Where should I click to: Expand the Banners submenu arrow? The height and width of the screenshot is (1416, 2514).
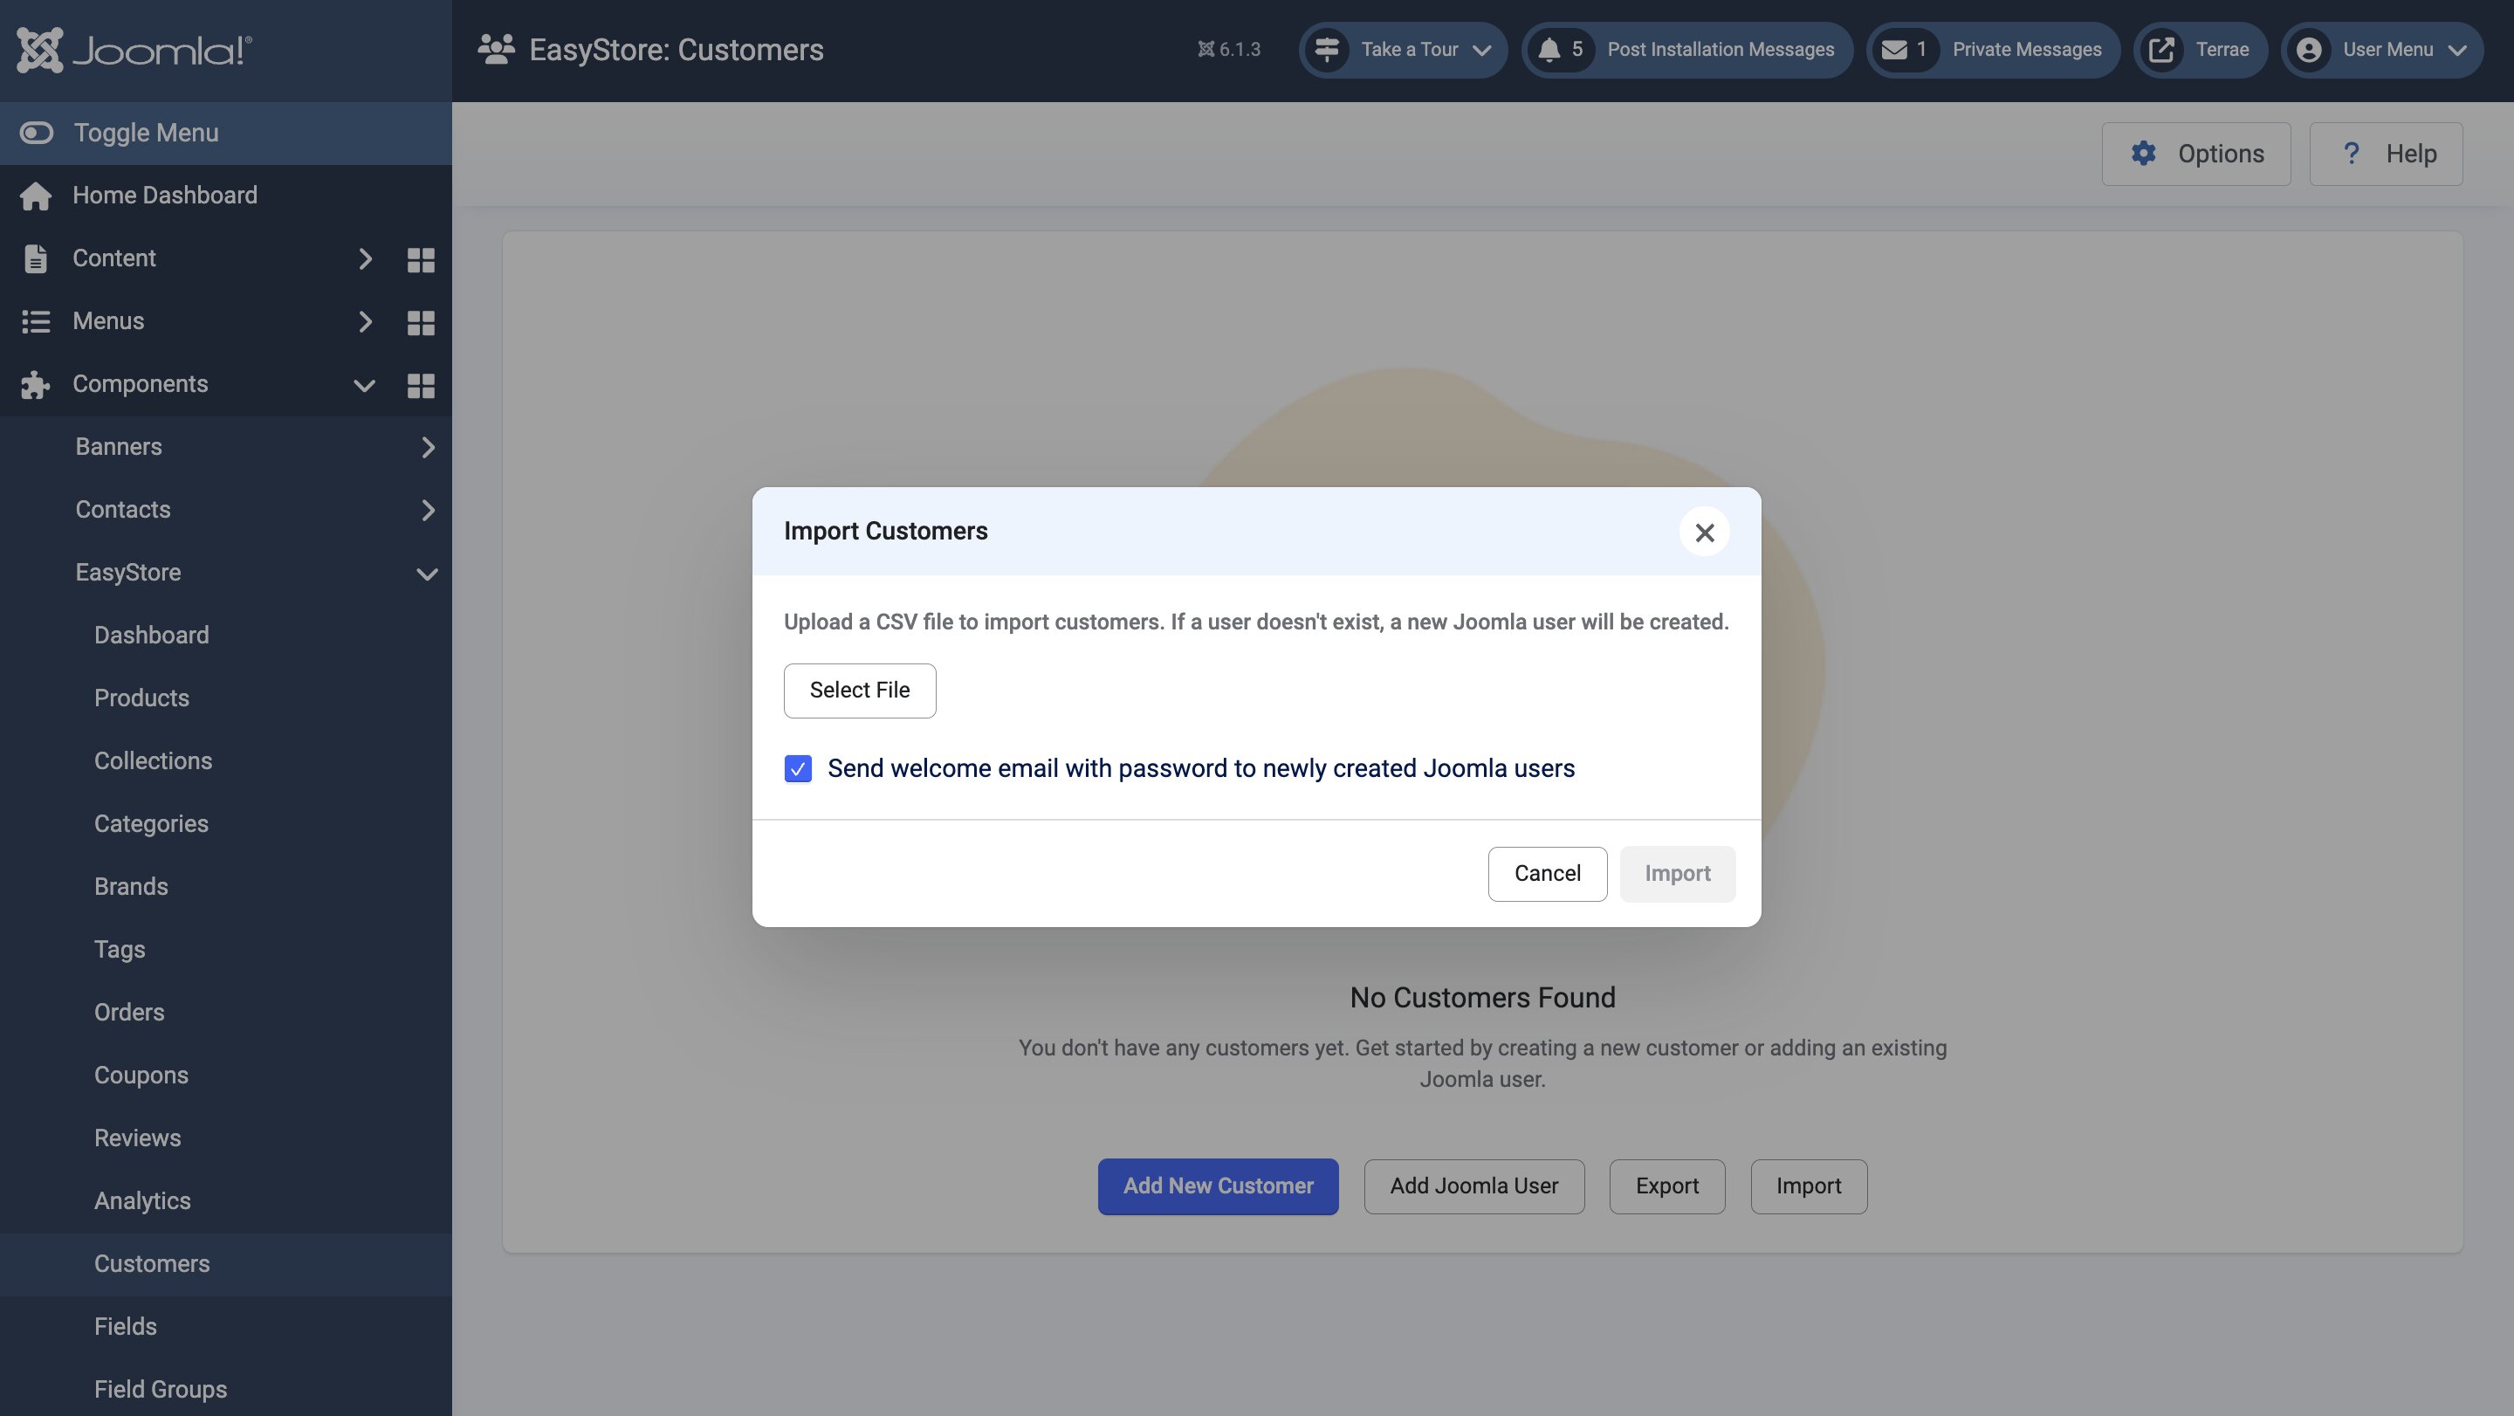pos(428,447)
